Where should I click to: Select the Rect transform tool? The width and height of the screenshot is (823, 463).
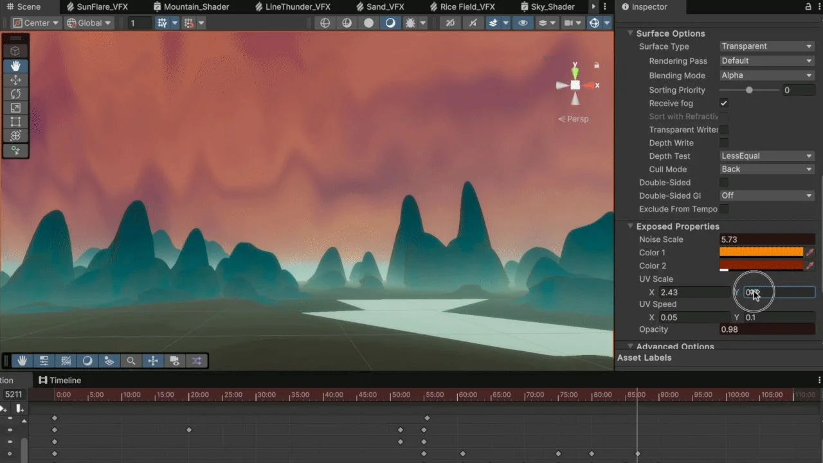15,122
